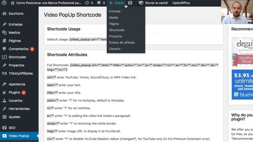
Task: Click the Herramientas wrench icon
Action: (x=4, y=109)
